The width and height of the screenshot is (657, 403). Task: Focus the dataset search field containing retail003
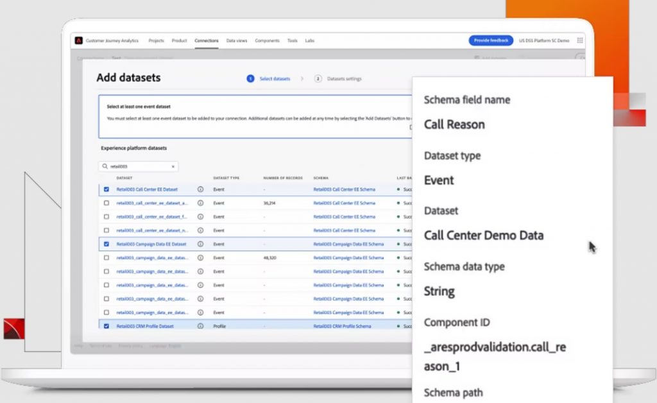[139, 167]
